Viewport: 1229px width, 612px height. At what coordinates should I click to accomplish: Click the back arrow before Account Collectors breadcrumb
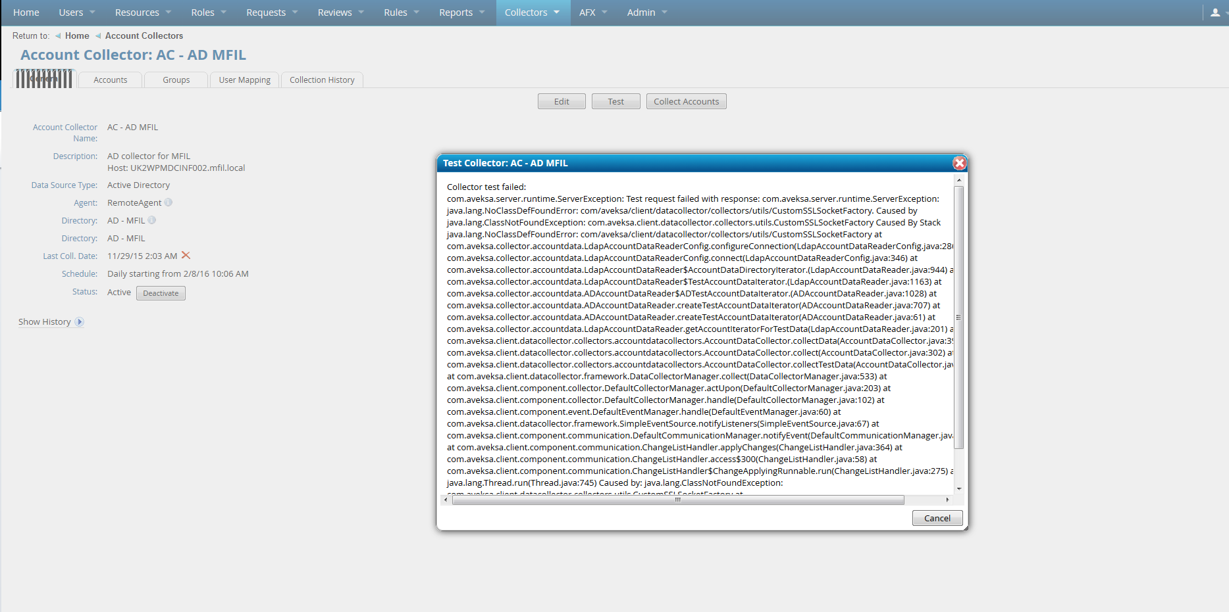tap(98, 36)
